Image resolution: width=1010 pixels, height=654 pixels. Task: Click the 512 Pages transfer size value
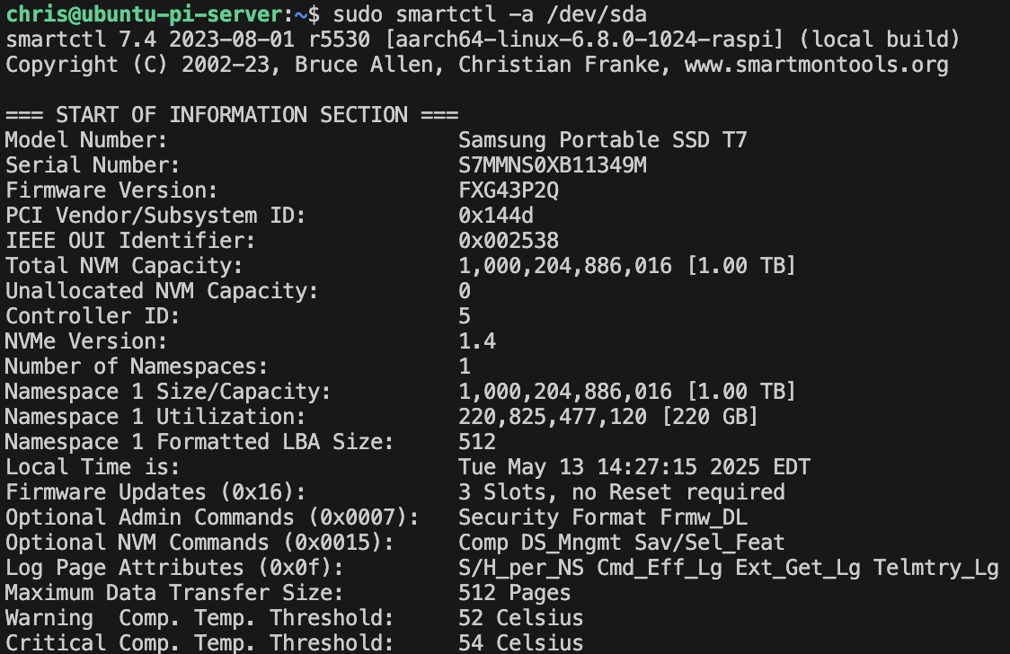pyautogui.click(x=515, y=592)
